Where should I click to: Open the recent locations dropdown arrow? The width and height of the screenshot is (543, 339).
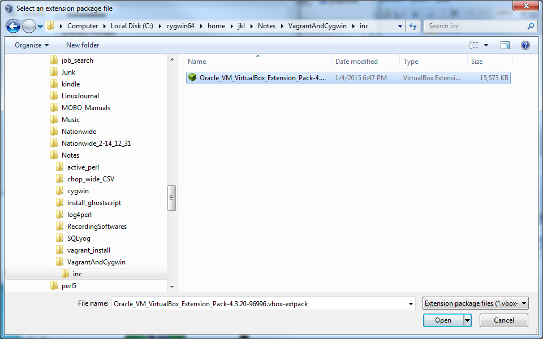click(41, 27)
